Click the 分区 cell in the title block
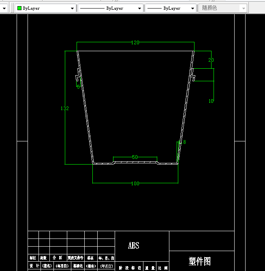 tap(58, 258)
